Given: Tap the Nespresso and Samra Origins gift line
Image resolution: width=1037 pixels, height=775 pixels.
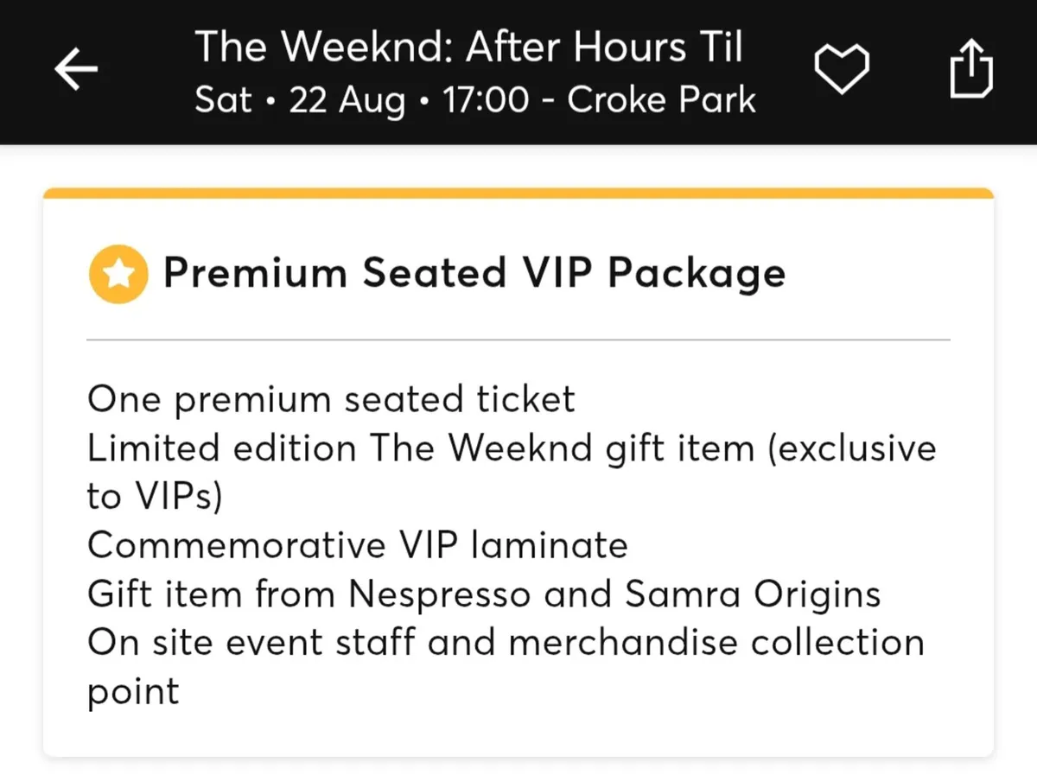Looking at the screenshot, I should coord(484,594).
